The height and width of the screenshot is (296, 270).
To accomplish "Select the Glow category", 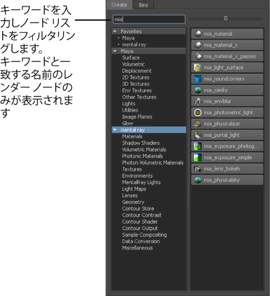I will point(127,123).
